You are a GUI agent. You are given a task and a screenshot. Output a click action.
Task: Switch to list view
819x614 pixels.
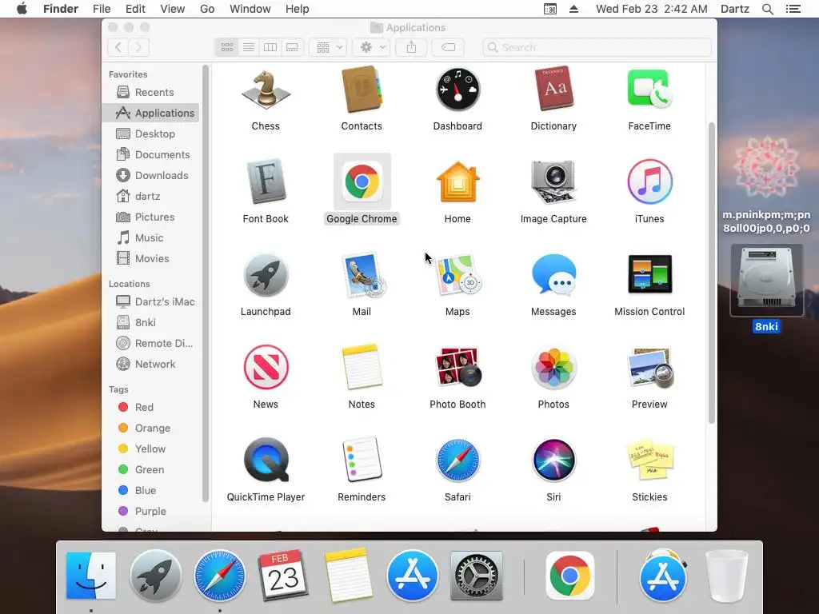point(249,47)
